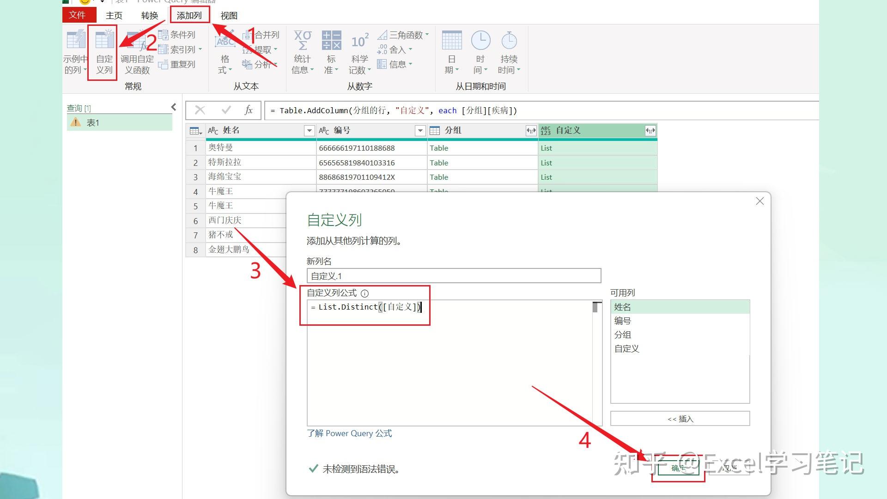The image size is (887, 499).
Task: Open the 姓名 column filter dropdown
Action: (309, 131)
